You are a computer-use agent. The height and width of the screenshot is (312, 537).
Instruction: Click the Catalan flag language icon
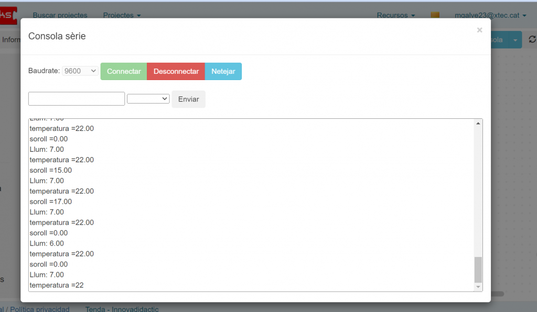(x=435, y=15)
